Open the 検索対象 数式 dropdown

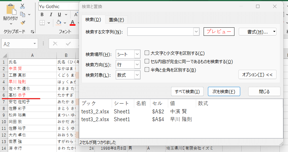click(137, 75)
